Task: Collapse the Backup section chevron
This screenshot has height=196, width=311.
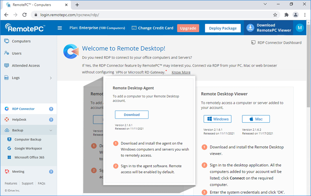Action: [x=51, y=131]
